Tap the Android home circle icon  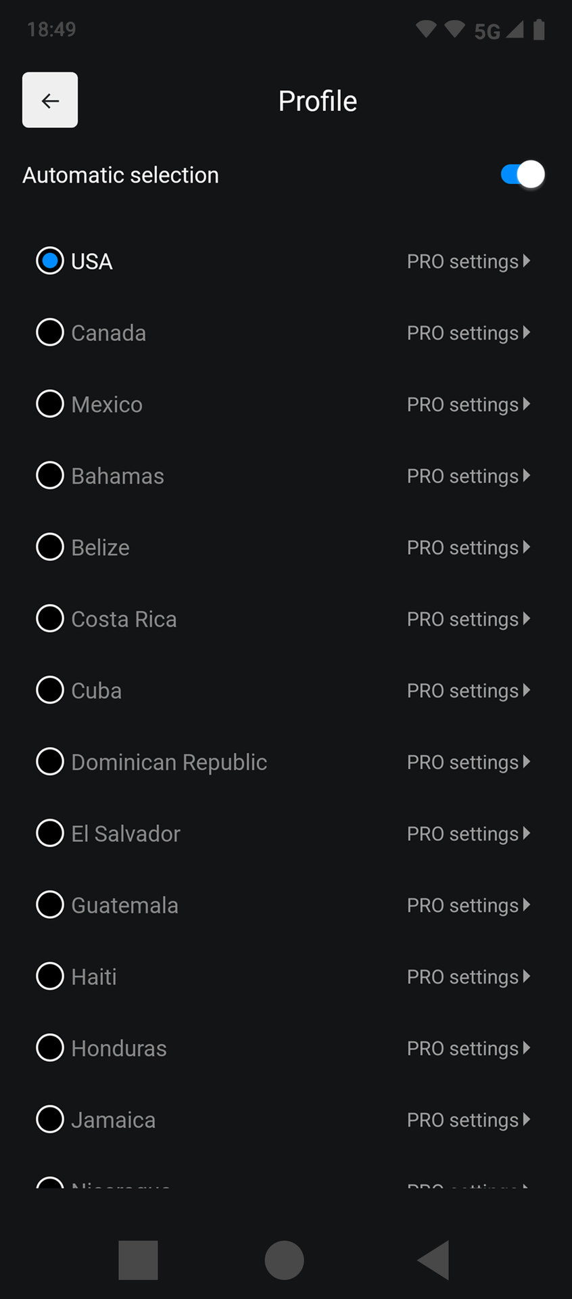pos(284,1260)
